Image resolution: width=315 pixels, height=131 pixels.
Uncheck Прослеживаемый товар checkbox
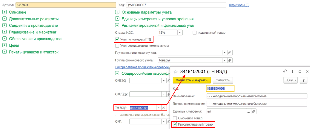pyautogui.click(x=175, y=124)
